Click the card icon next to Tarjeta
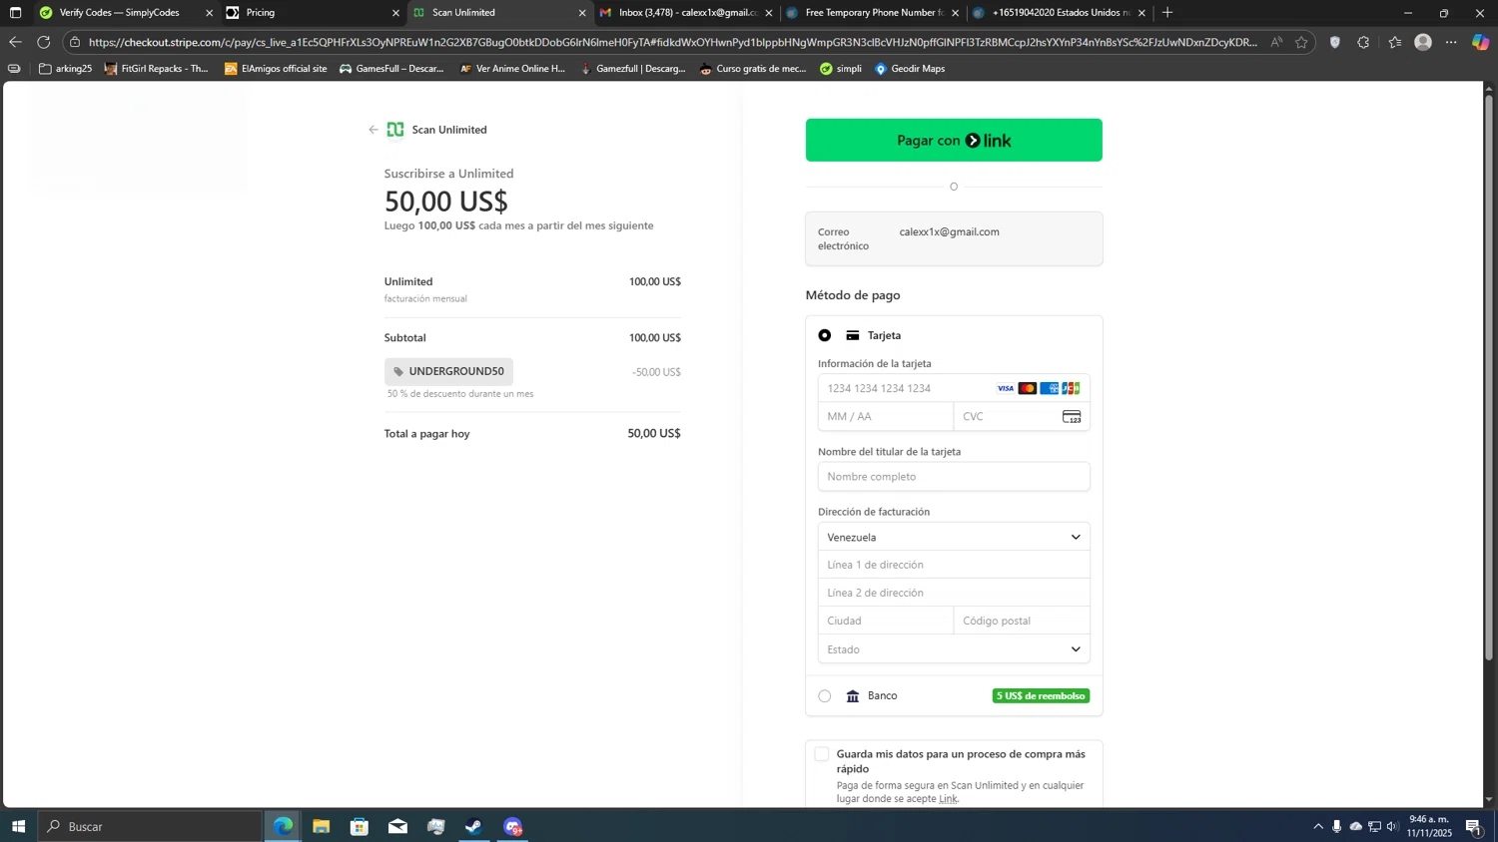The image size is (1498, 842). (x=853, y=335)
